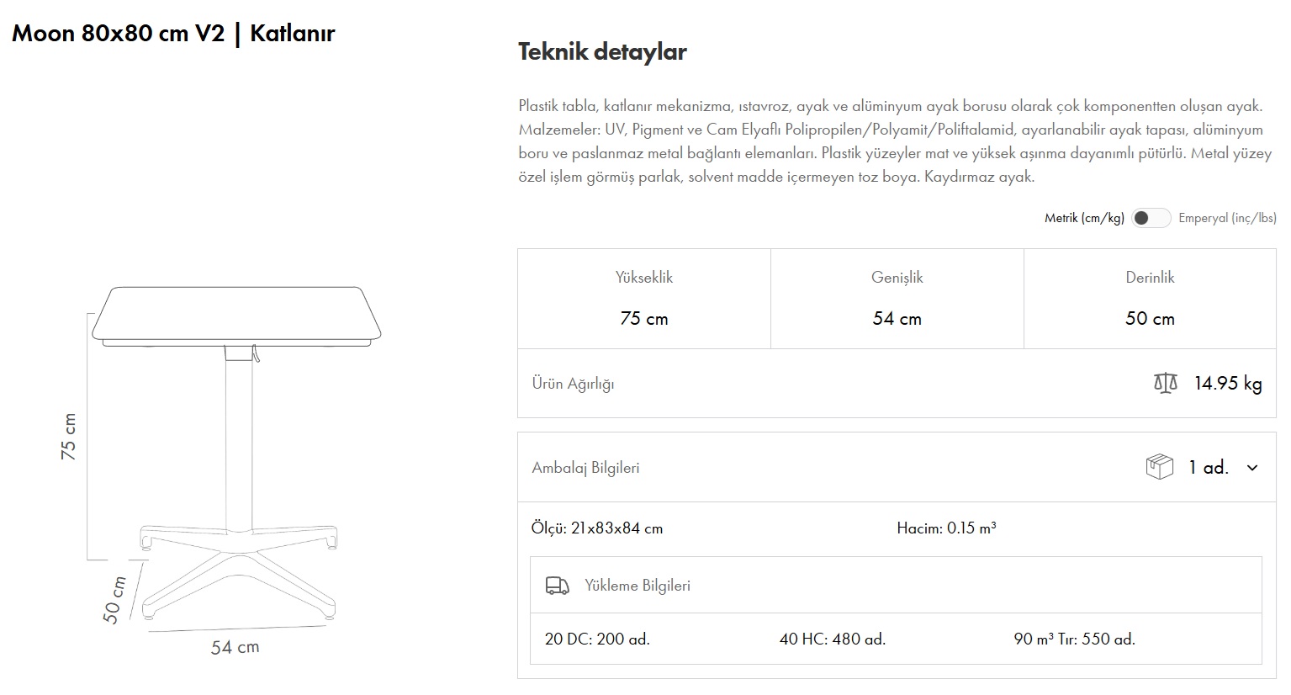Select the Genişlik 54 cm cell
This screenshot has height=695, width=1291.
coord(897,299)
